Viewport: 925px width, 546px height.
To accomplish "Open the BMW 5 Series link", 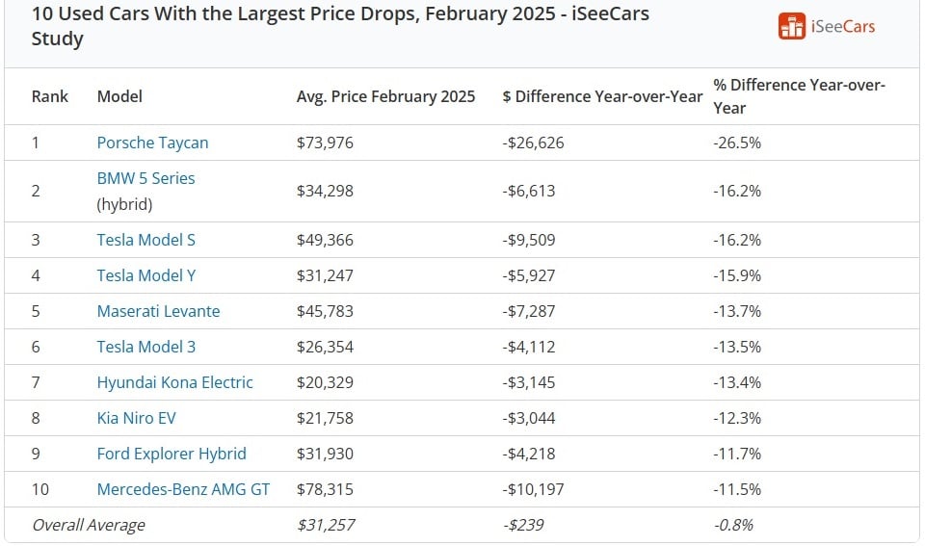I will (x=145, y=178).
